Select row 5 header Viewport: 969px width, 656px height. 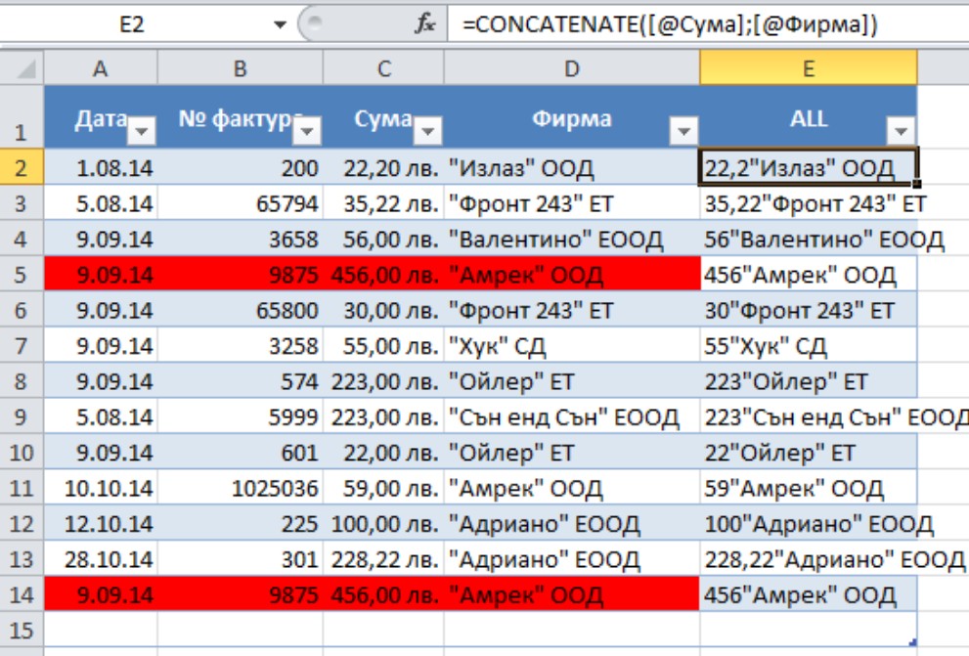click(22, 274)
